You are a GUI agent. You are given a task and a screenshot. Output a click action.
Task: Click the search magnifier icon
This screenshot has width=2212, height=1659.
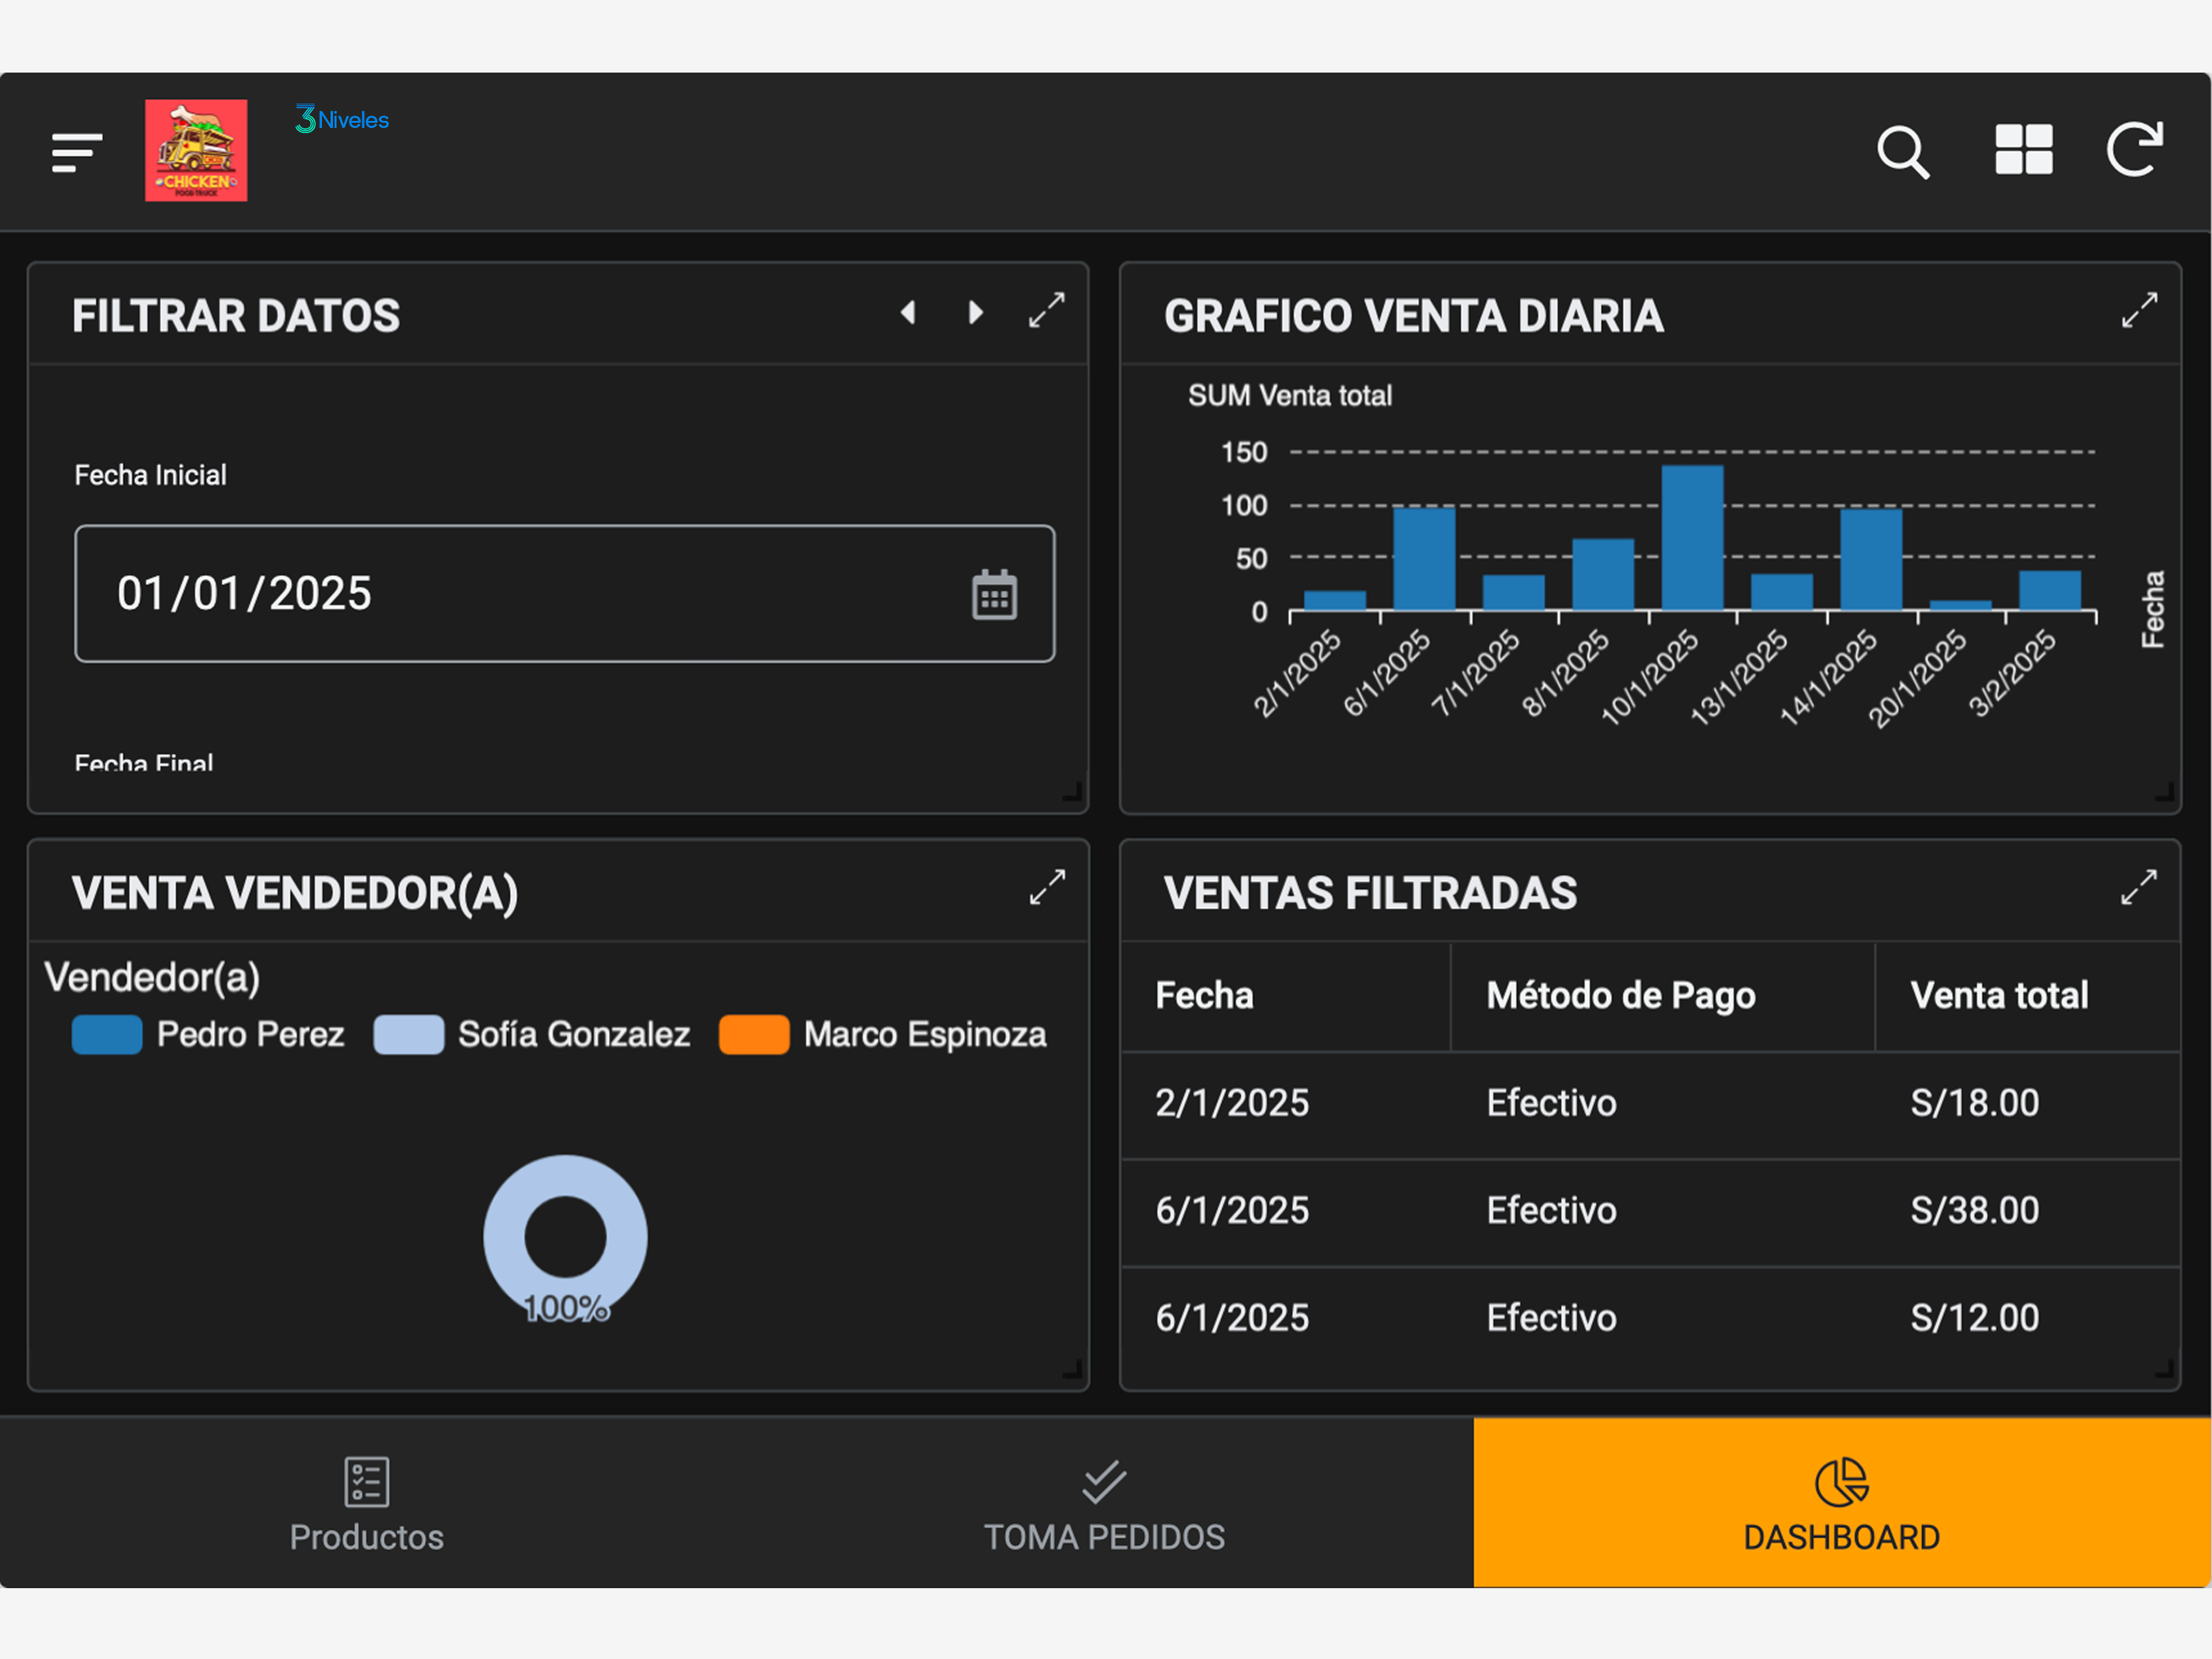[1902, 152]
